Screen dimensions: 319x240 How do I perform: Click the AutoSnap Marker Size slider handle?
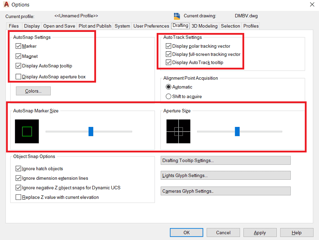pyautogui.click(x=91, y=132)
